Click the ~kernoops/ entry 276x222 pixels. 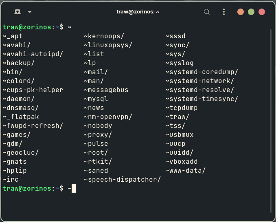tap(104, 36)
